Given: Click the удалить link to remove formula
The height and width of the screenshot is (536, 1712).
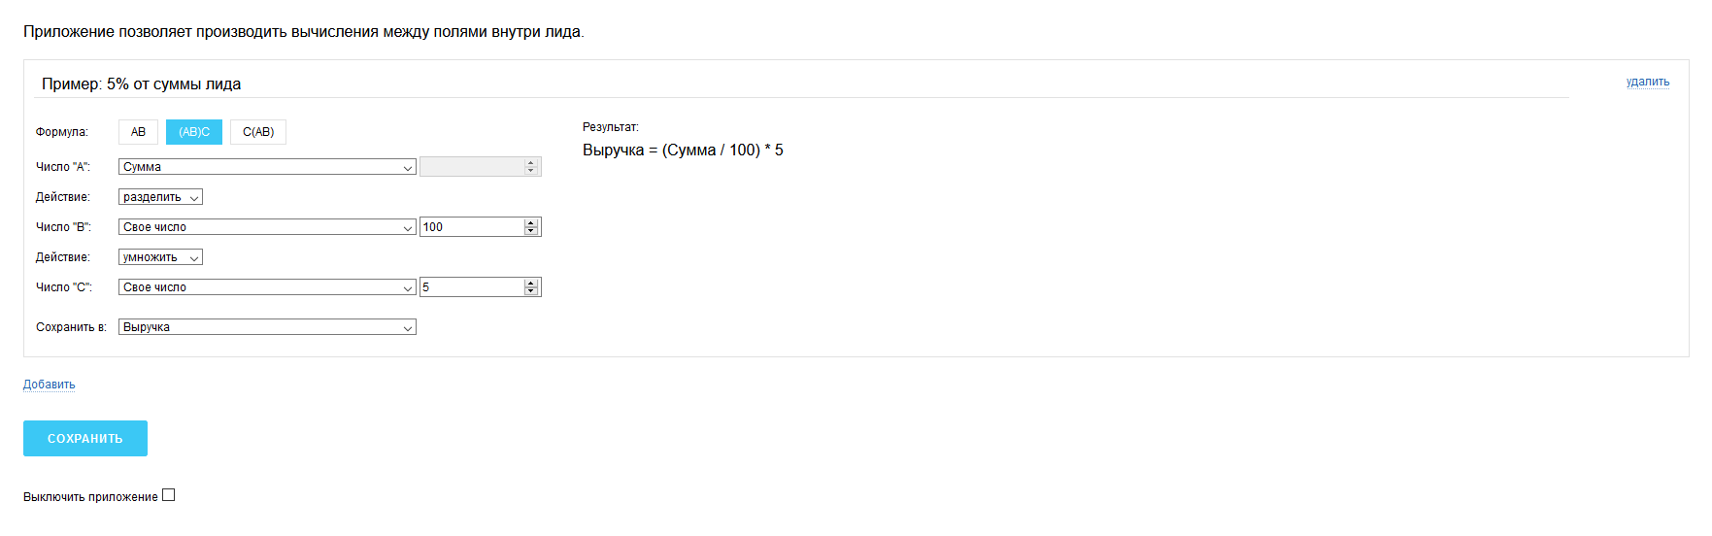Looking at the screenshot, I should point(1648,82).
